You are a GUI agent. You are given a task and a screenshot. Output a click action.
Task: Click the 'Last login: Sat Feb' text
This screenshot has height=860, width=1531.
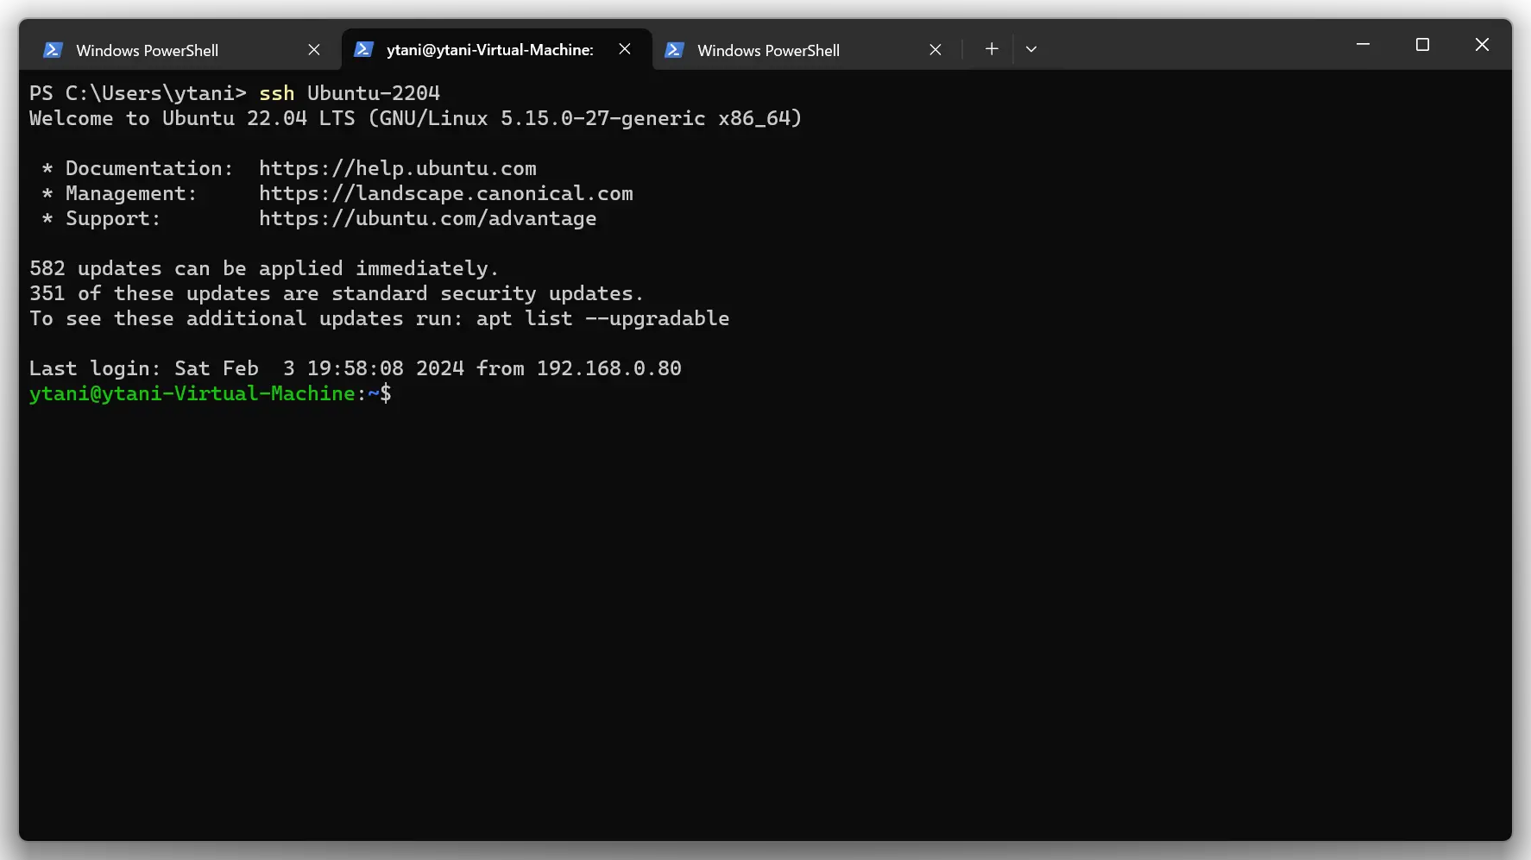tap(144, 368)
